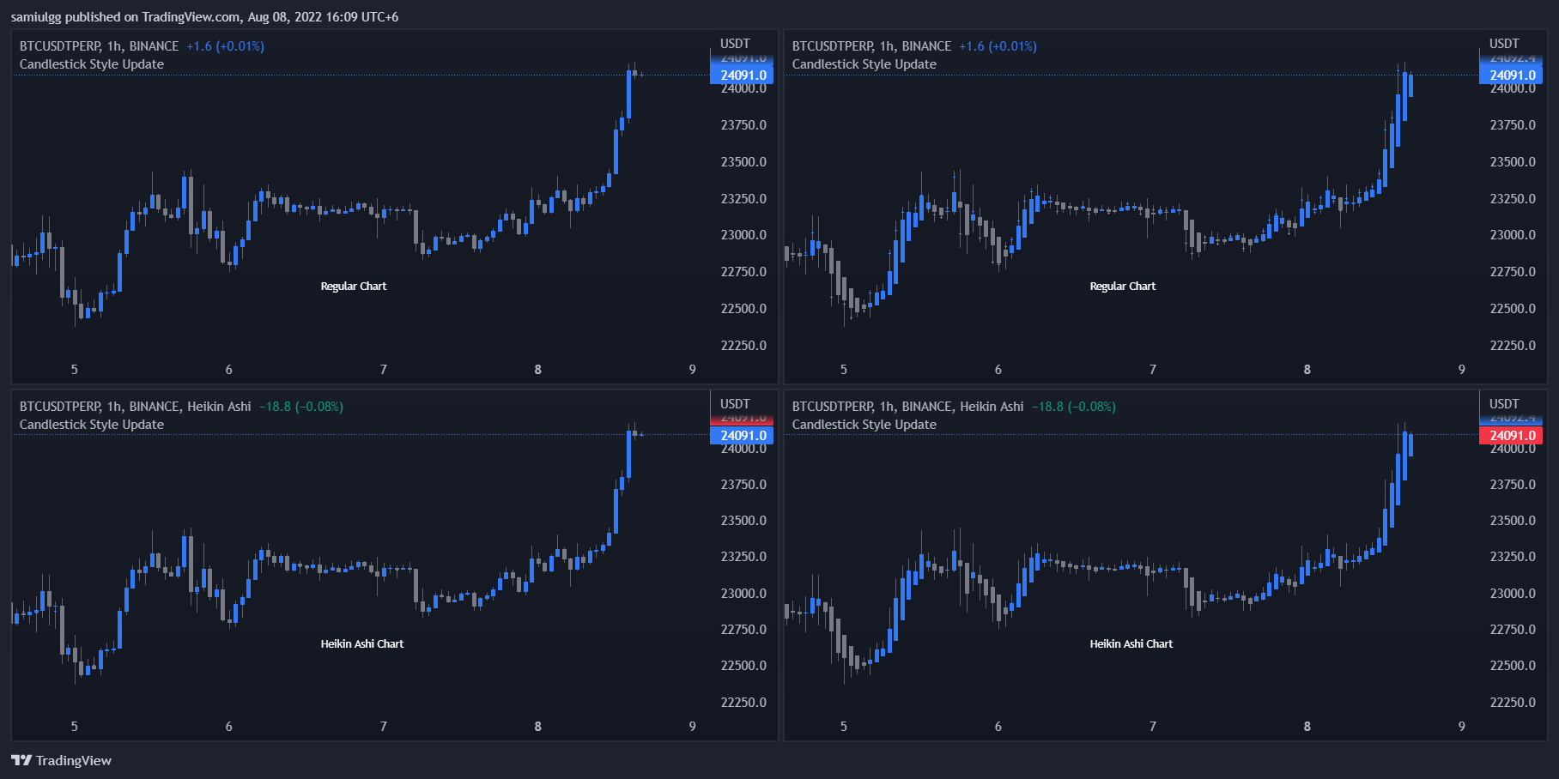Click 'Regular Chart' label in top-right chart
The height and width of the screenshot is (779, 1559).
click(1123, 287)
